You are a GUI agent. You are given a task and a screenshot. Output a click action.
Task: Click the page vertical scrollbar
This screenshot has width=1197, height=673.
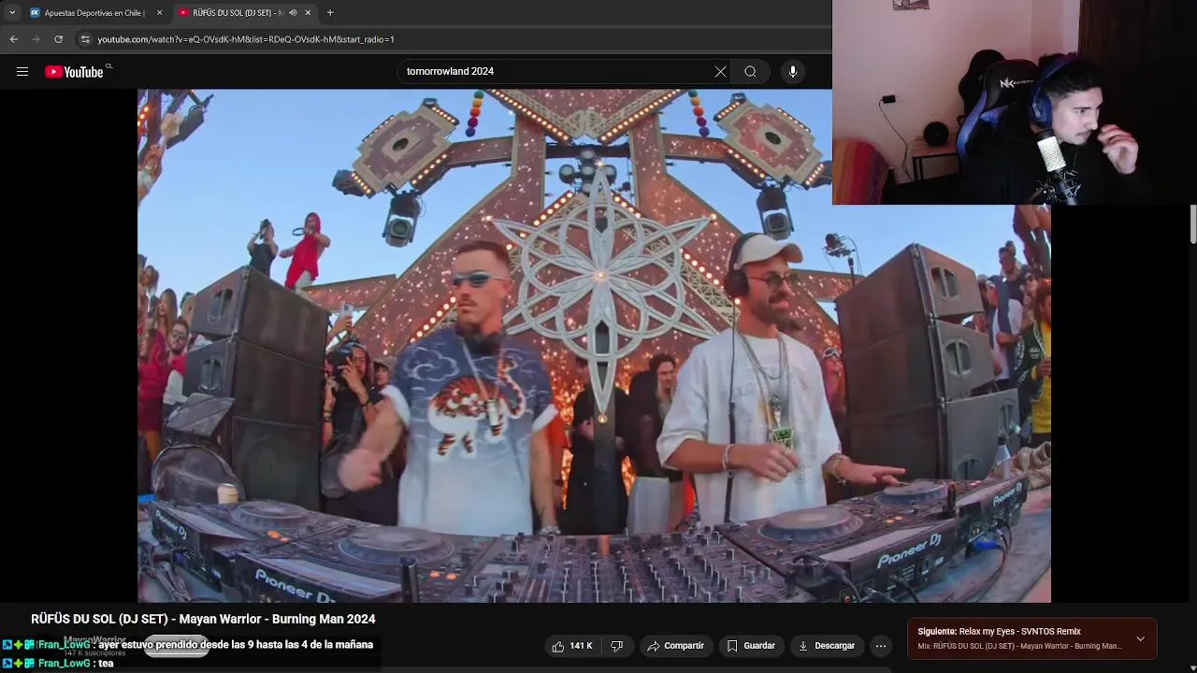[x=1193, y=224]
